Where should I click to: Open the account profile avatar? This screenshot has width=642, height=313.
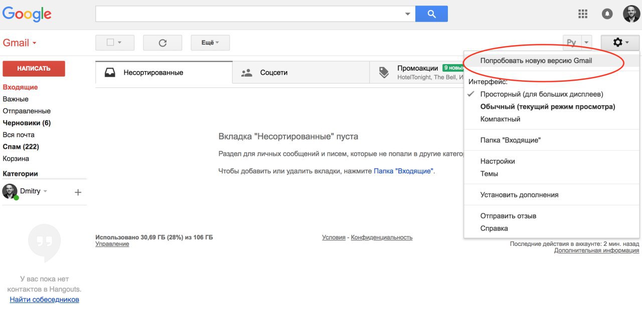click(631, 14)
